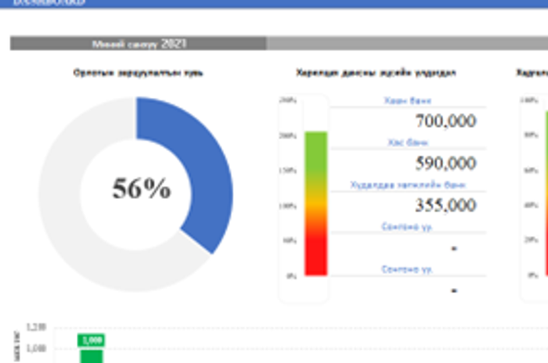Screen dimensions: 548x363
Task: Click the Миний санхүү 2021 header bar
Action: click(x=139, y=44)
